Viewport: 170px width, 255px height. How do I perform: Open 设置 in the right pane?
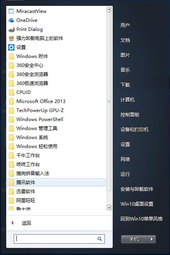(125, 145)
